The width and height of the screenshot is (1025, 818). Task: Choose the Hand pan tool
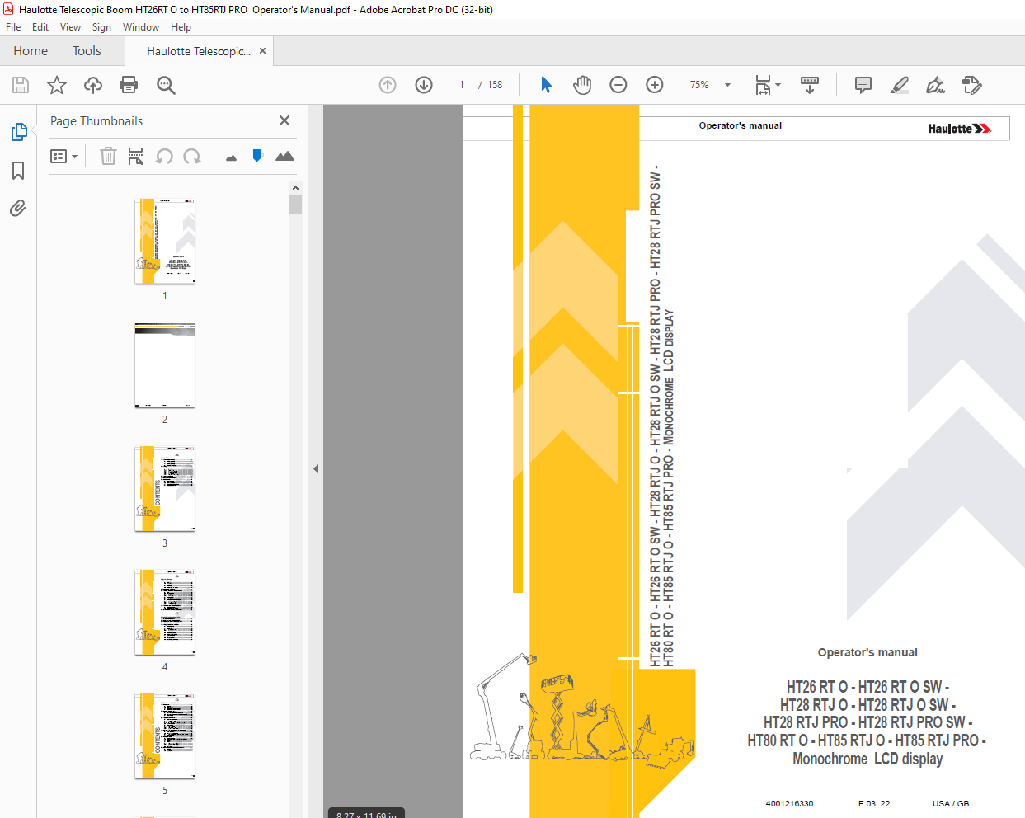582,85
